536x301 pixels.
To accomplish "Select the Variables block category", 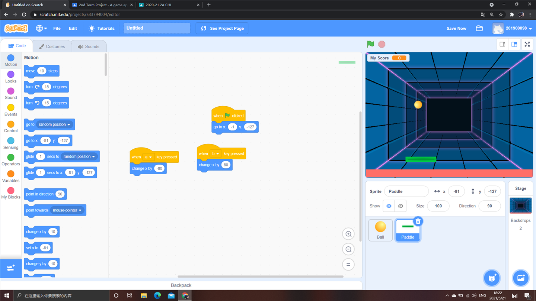I will click(11, 177).
